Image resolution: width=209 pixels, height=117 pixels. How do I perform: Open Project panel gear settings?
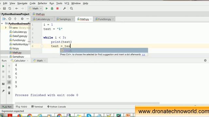[x=22, y=19]
